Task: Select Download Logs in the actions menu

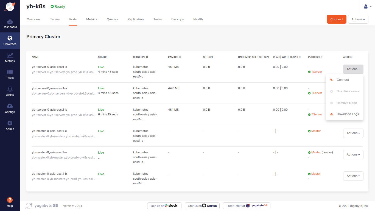Action: [348, 114]
